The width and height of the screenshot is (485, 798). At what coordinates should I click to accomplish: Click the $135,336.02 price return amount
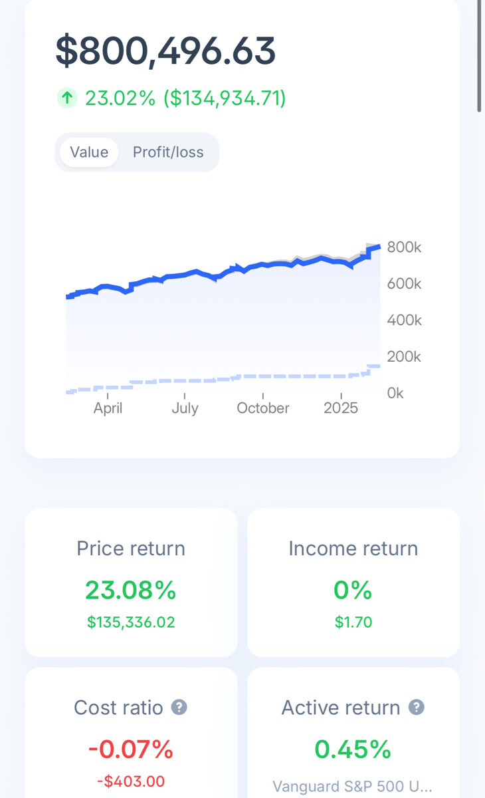point(131,622)
